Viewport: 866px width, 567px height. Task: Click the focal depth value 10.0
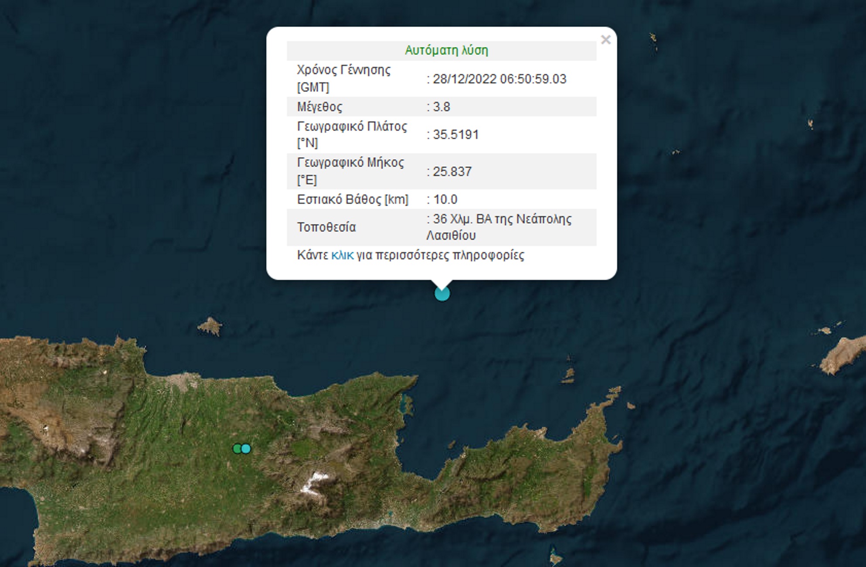pyautogui.click(x=445, y=199)
